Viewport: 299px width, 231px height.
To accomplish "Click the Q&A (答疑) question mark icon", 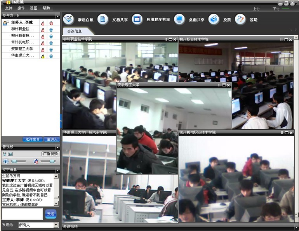I will click(x=240, y=19).
